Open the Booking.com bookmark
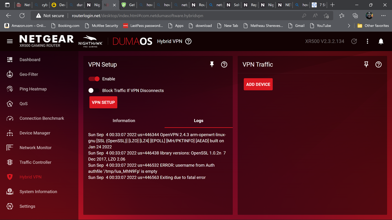The height and width of the screenshot is (220, 392). [65, 26]
